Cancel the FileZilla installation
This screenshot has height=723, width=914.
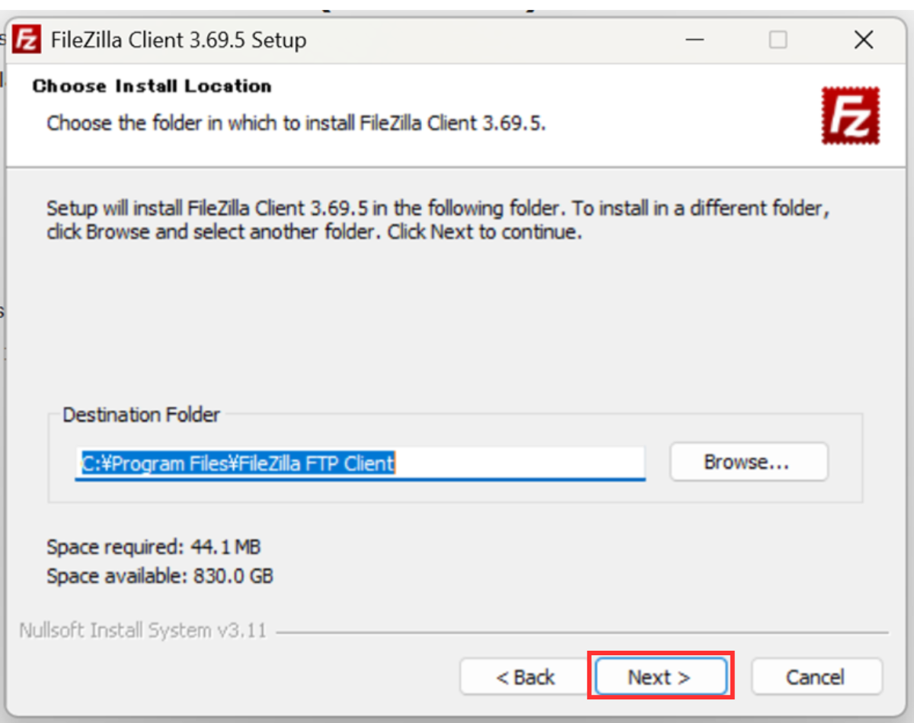816,677
